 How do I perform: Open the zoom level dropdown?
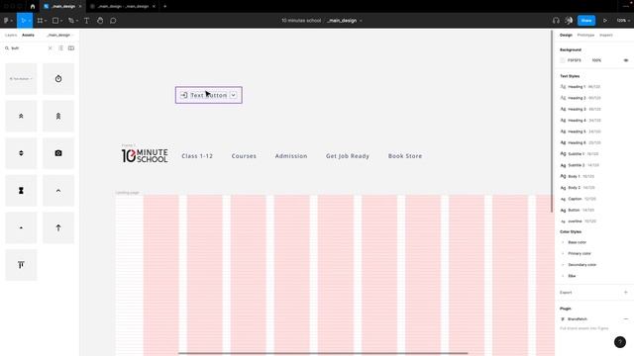623,20
